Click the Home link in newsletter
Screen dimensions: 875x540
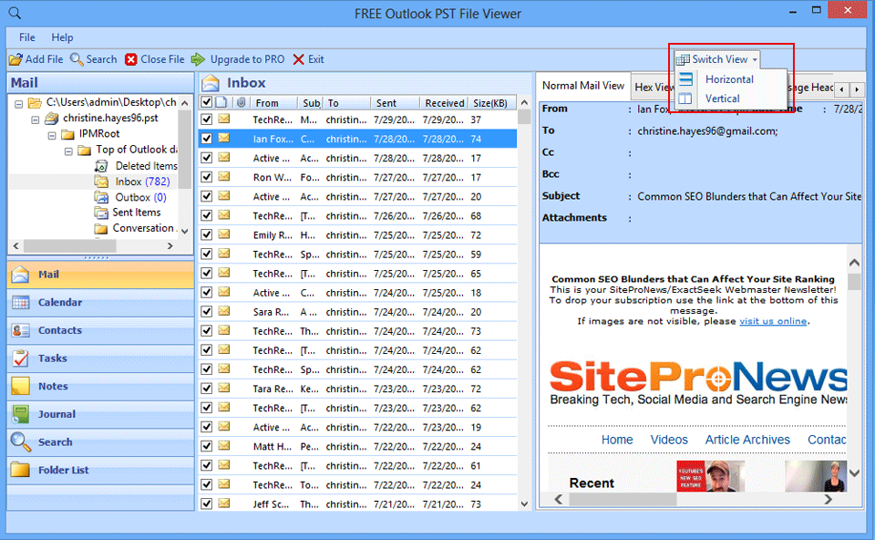point(617,440)
